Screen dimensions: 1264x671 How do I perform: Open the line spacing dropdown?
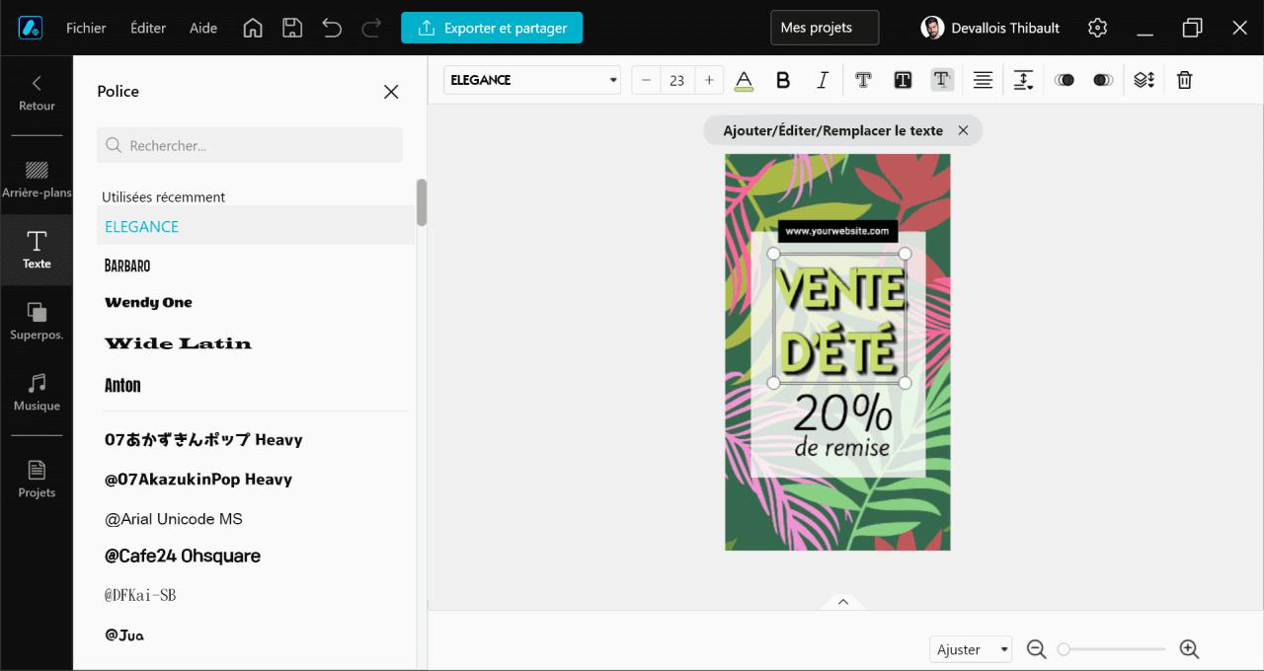pyautogui.click(x=1023, y=80)
